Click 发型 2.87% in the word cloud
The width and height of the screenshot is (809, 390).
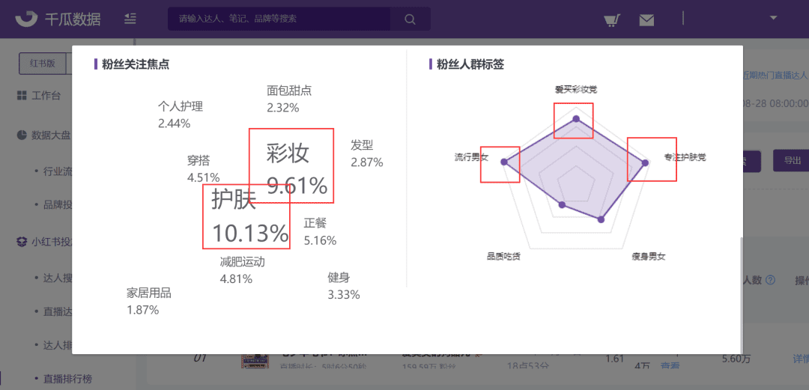[367, 153]
